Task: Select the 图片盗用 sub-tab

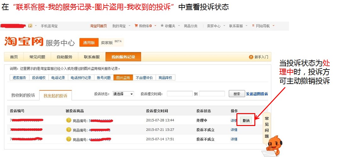Action: [123, 78]
